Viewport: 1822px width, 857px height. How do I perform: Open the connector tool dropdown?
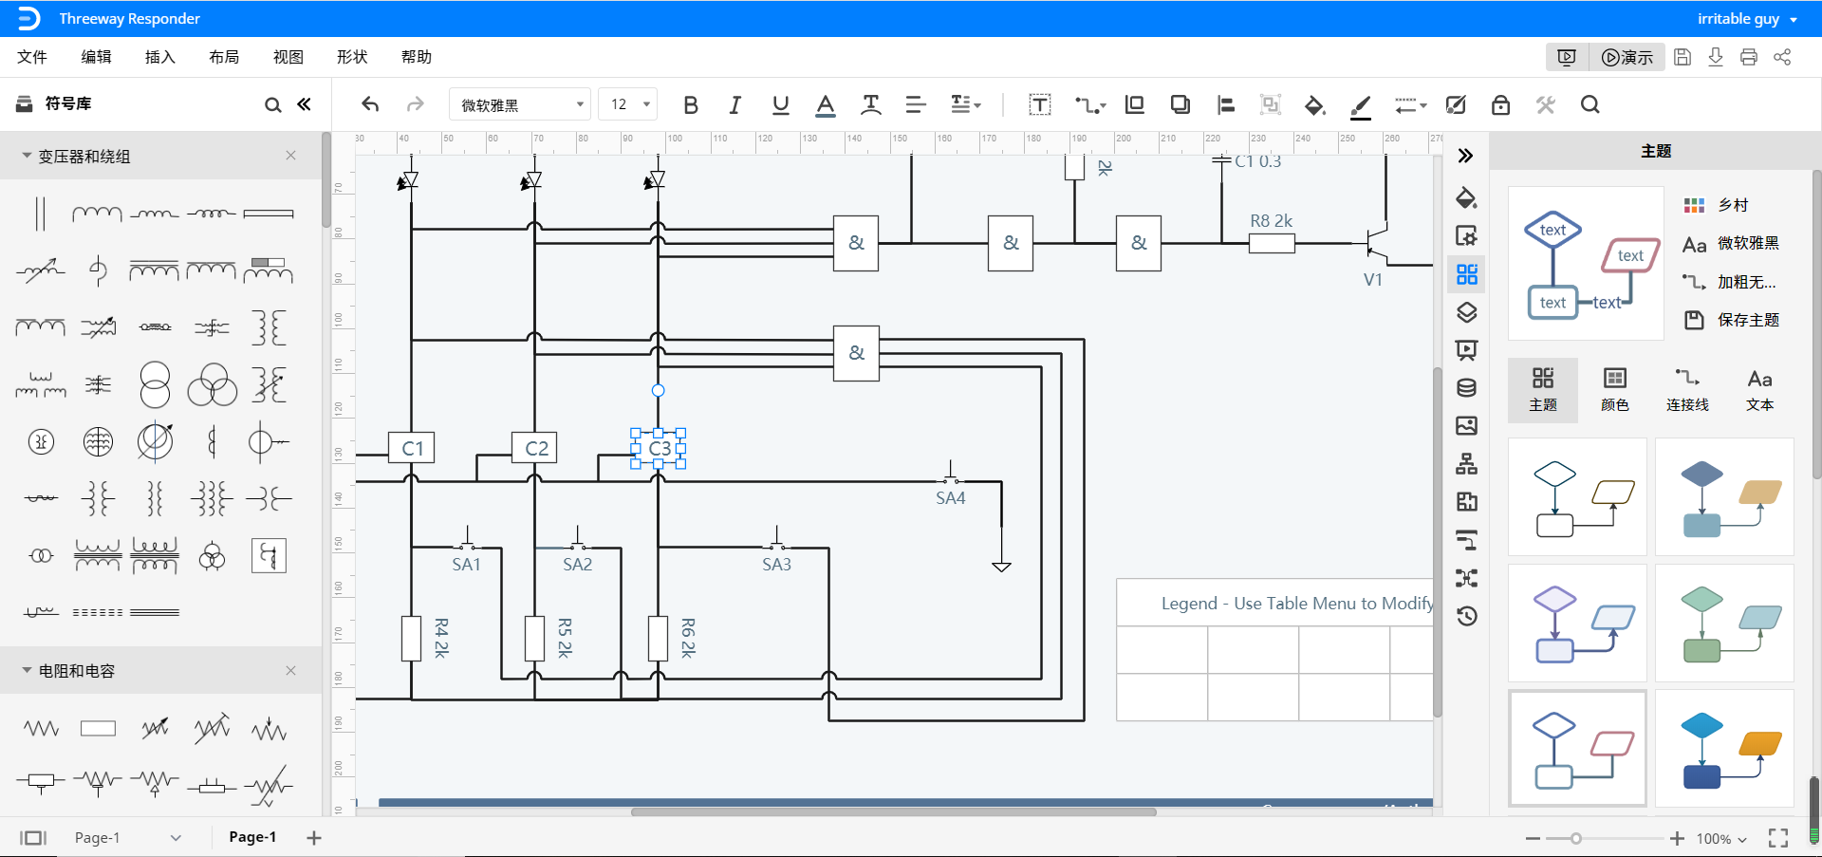(x=1090, y=104)
